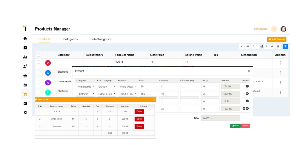The image size is (296, 145).
Task: Remove the row with amount 1875.00
Action: tap(247, 108)
